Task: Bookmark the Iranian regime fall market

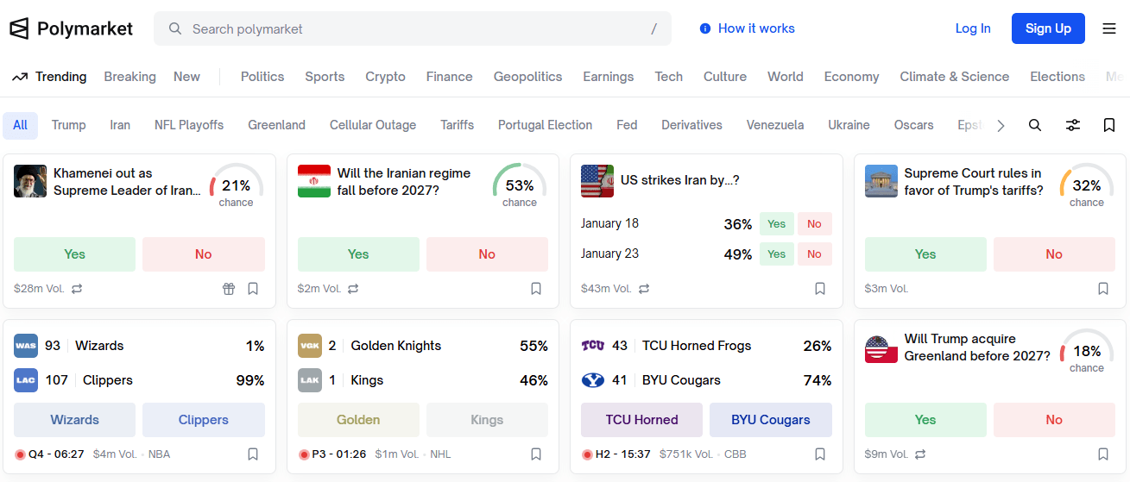Action: pos(536,289)
